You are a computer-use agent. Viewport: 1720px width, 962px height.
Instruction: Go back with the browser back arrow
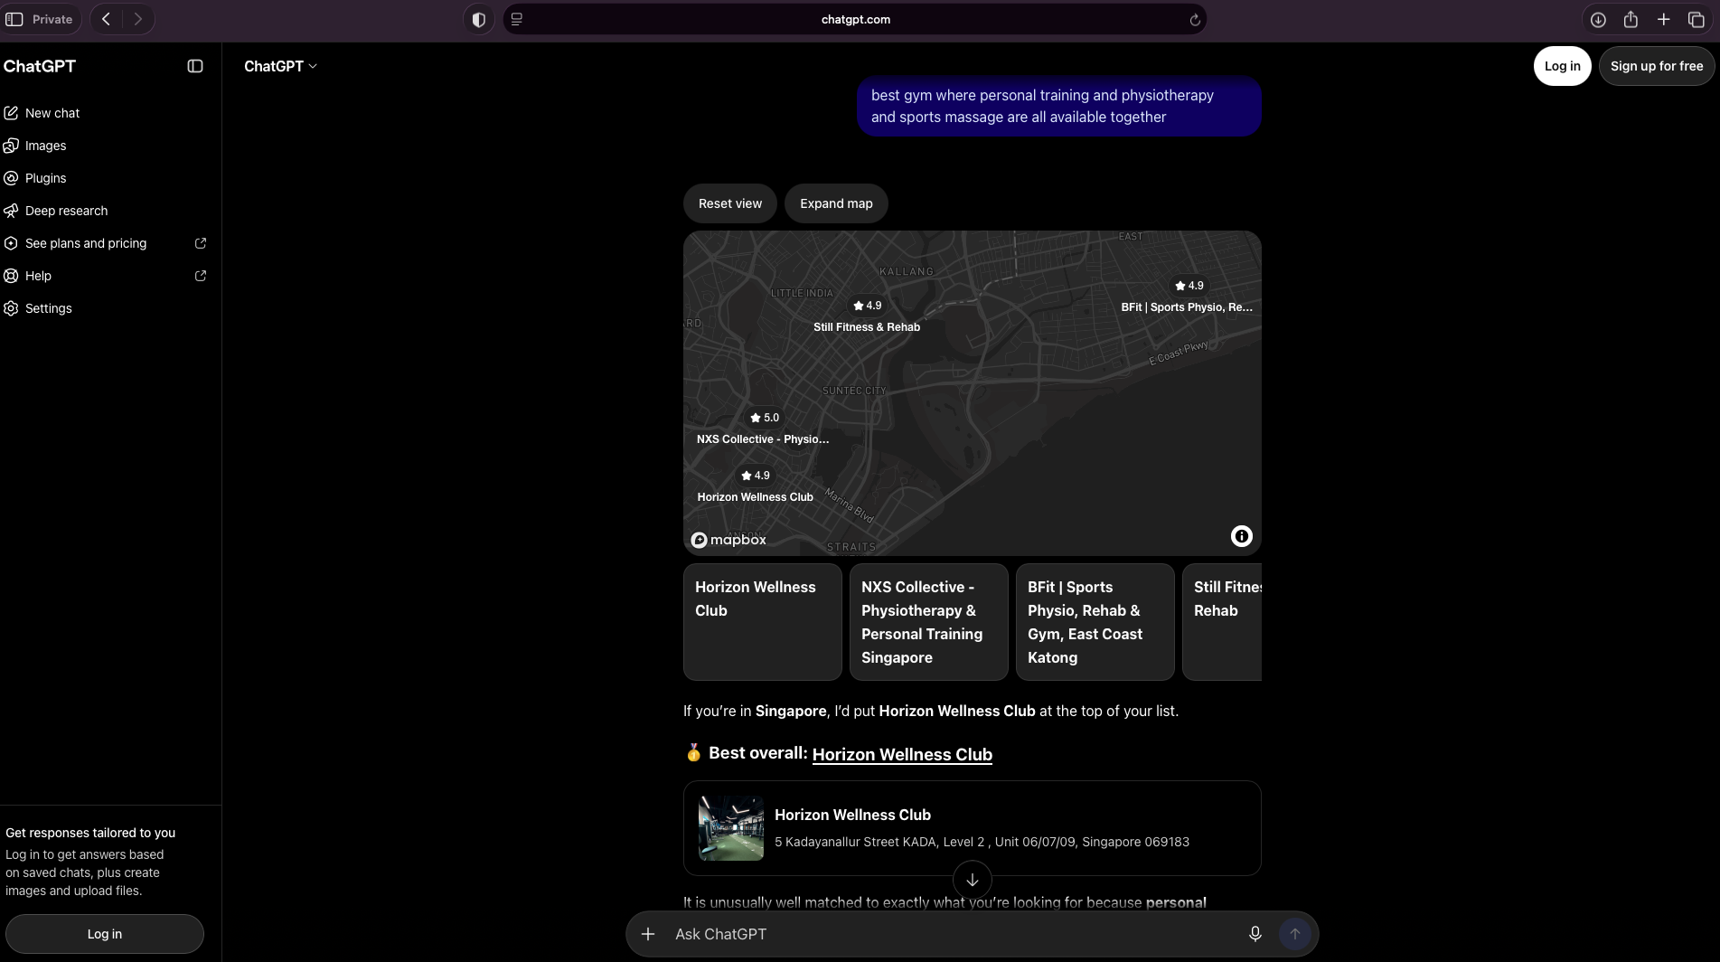coord(106,19)
